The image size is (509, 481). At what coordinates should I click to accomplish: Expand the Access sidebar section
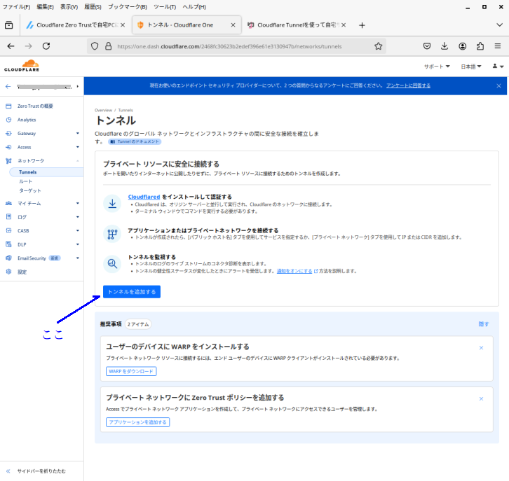point(78,147)
